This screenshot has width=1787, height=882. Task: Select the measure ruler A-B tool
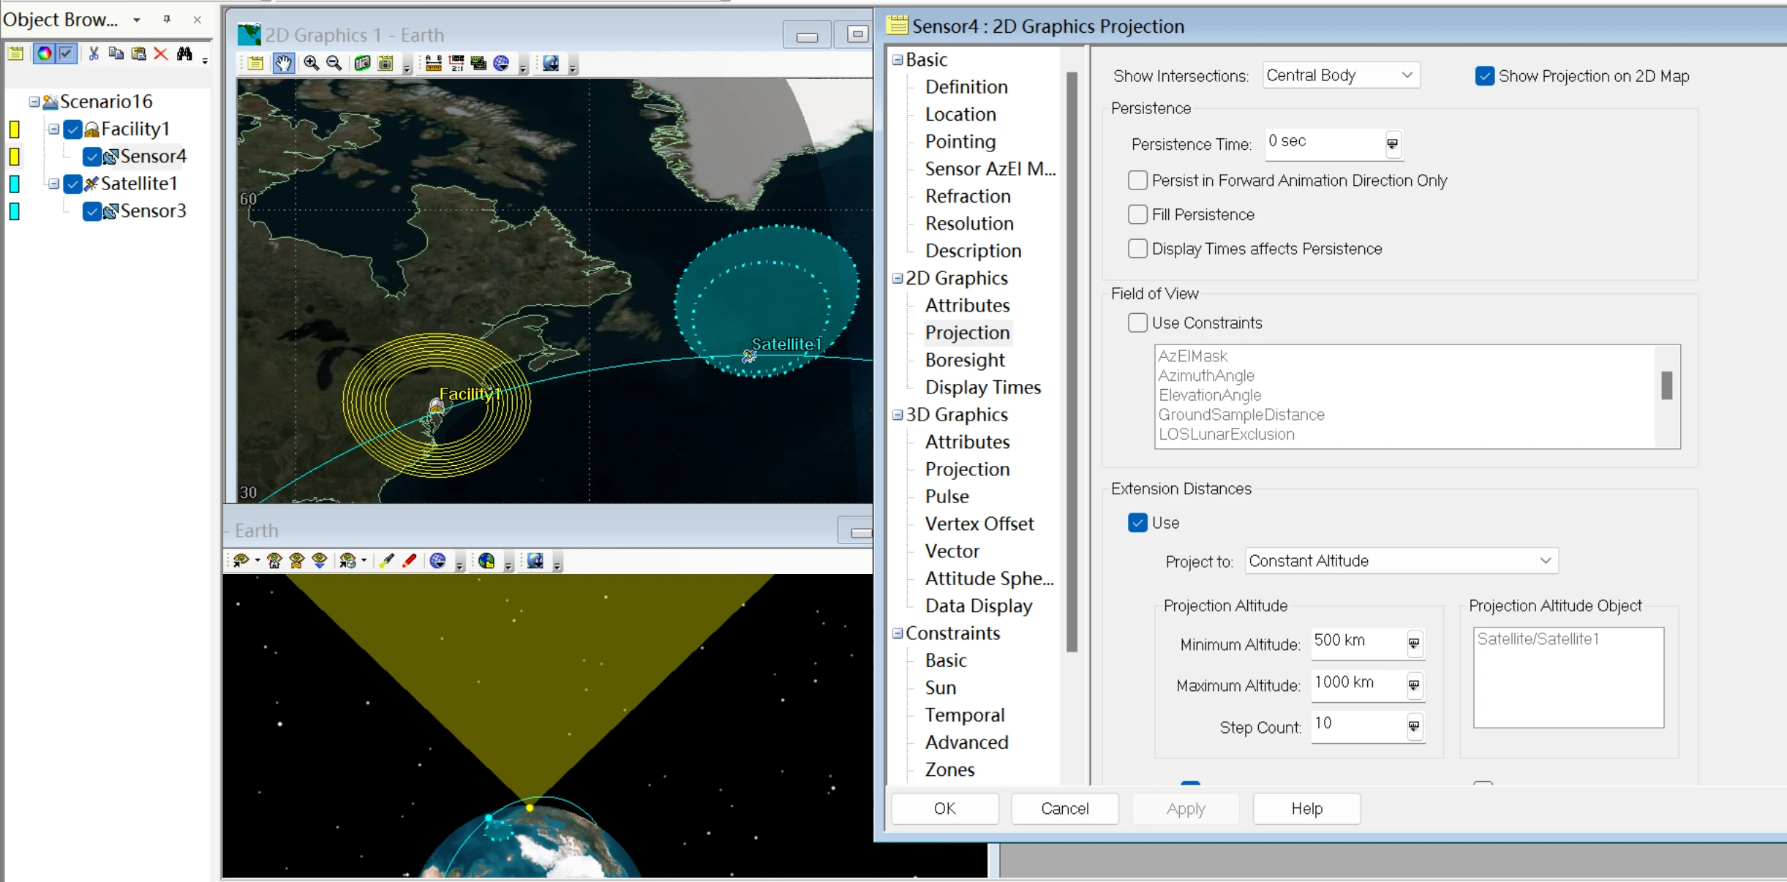coord(433,64)
